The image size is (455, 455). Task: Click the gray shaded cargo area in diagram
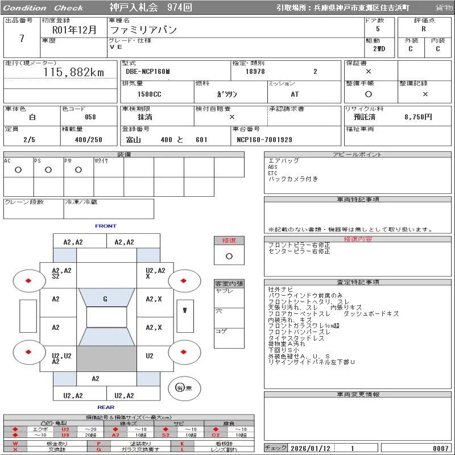[106, 359]
